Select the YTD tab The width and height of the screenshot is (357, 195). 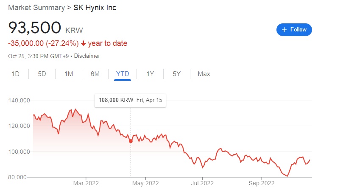[123, 74]
